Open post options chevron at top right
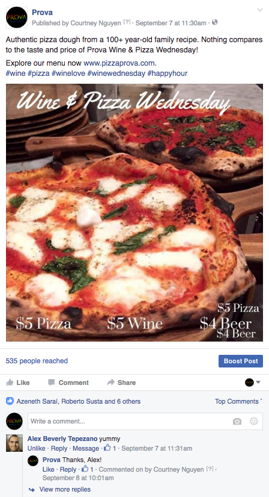 (260, 10)
